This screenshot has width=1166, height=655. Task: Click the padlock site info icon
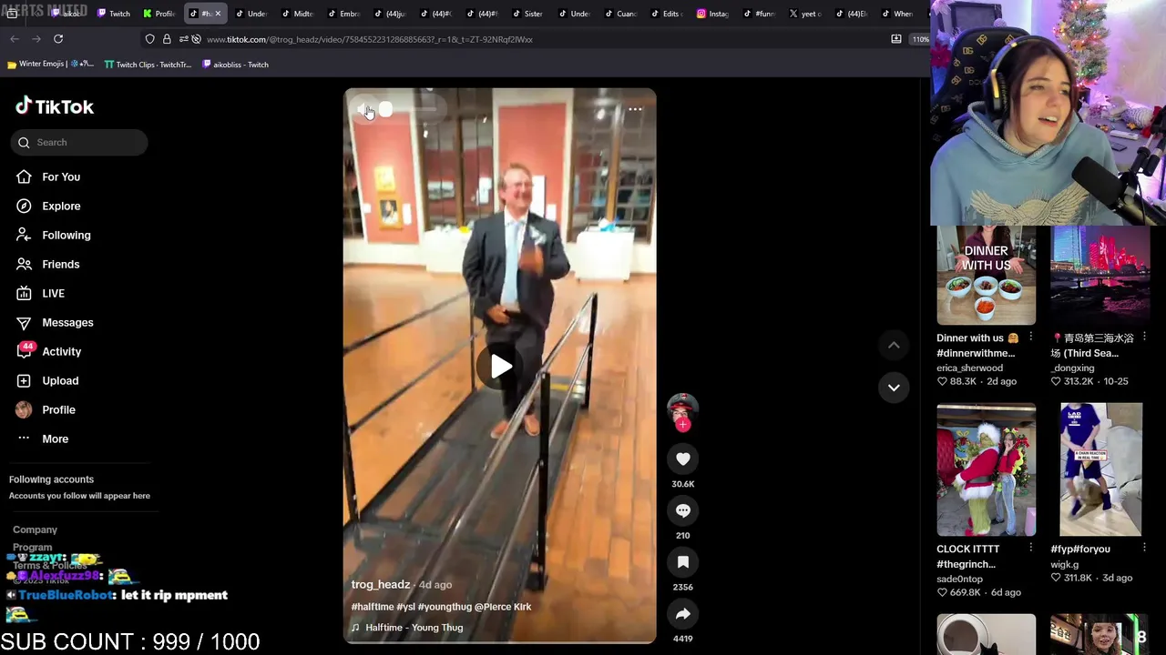pyautogui.click(x=167, y=39)
